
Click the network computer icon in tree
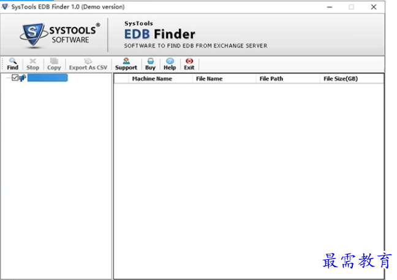(22, 78)
